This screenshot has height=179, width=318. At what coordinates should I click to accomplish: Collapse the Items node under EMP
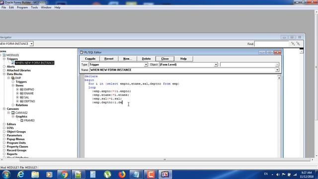[x=13, y=86]
